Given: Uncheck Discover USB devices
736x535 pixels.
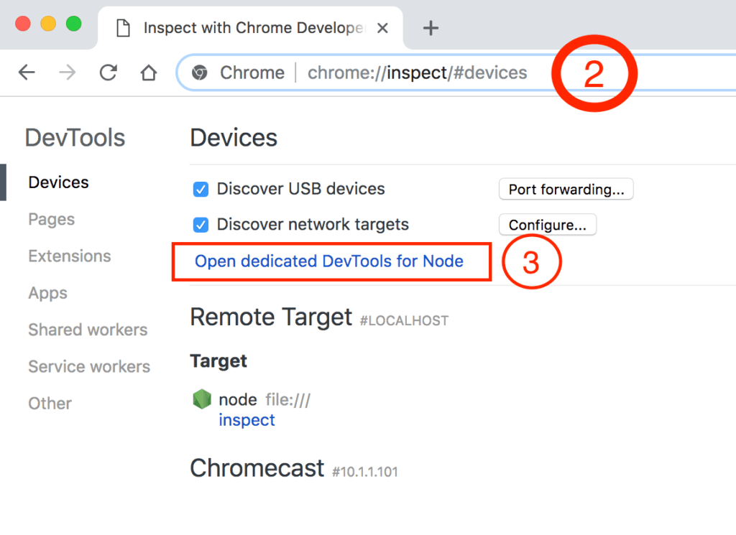Looking at the screenshot, I should pyautogui.click(x=201, y=190).
